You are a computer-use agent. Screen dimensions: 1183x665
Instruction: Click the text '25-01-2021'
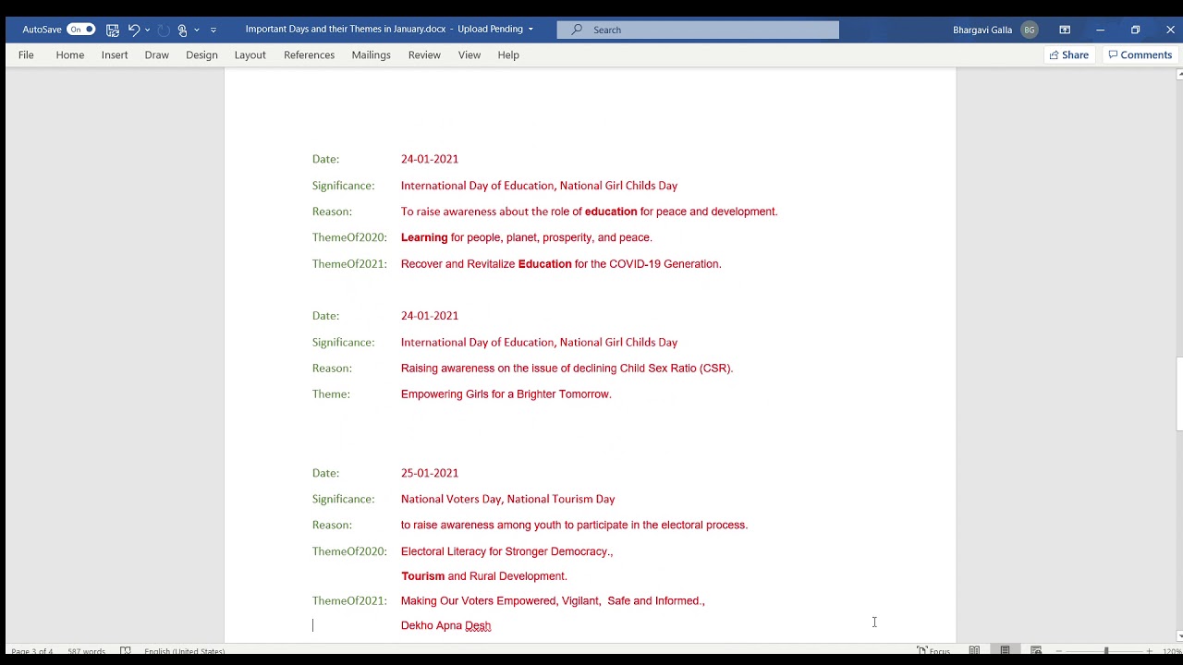point(430,473)
